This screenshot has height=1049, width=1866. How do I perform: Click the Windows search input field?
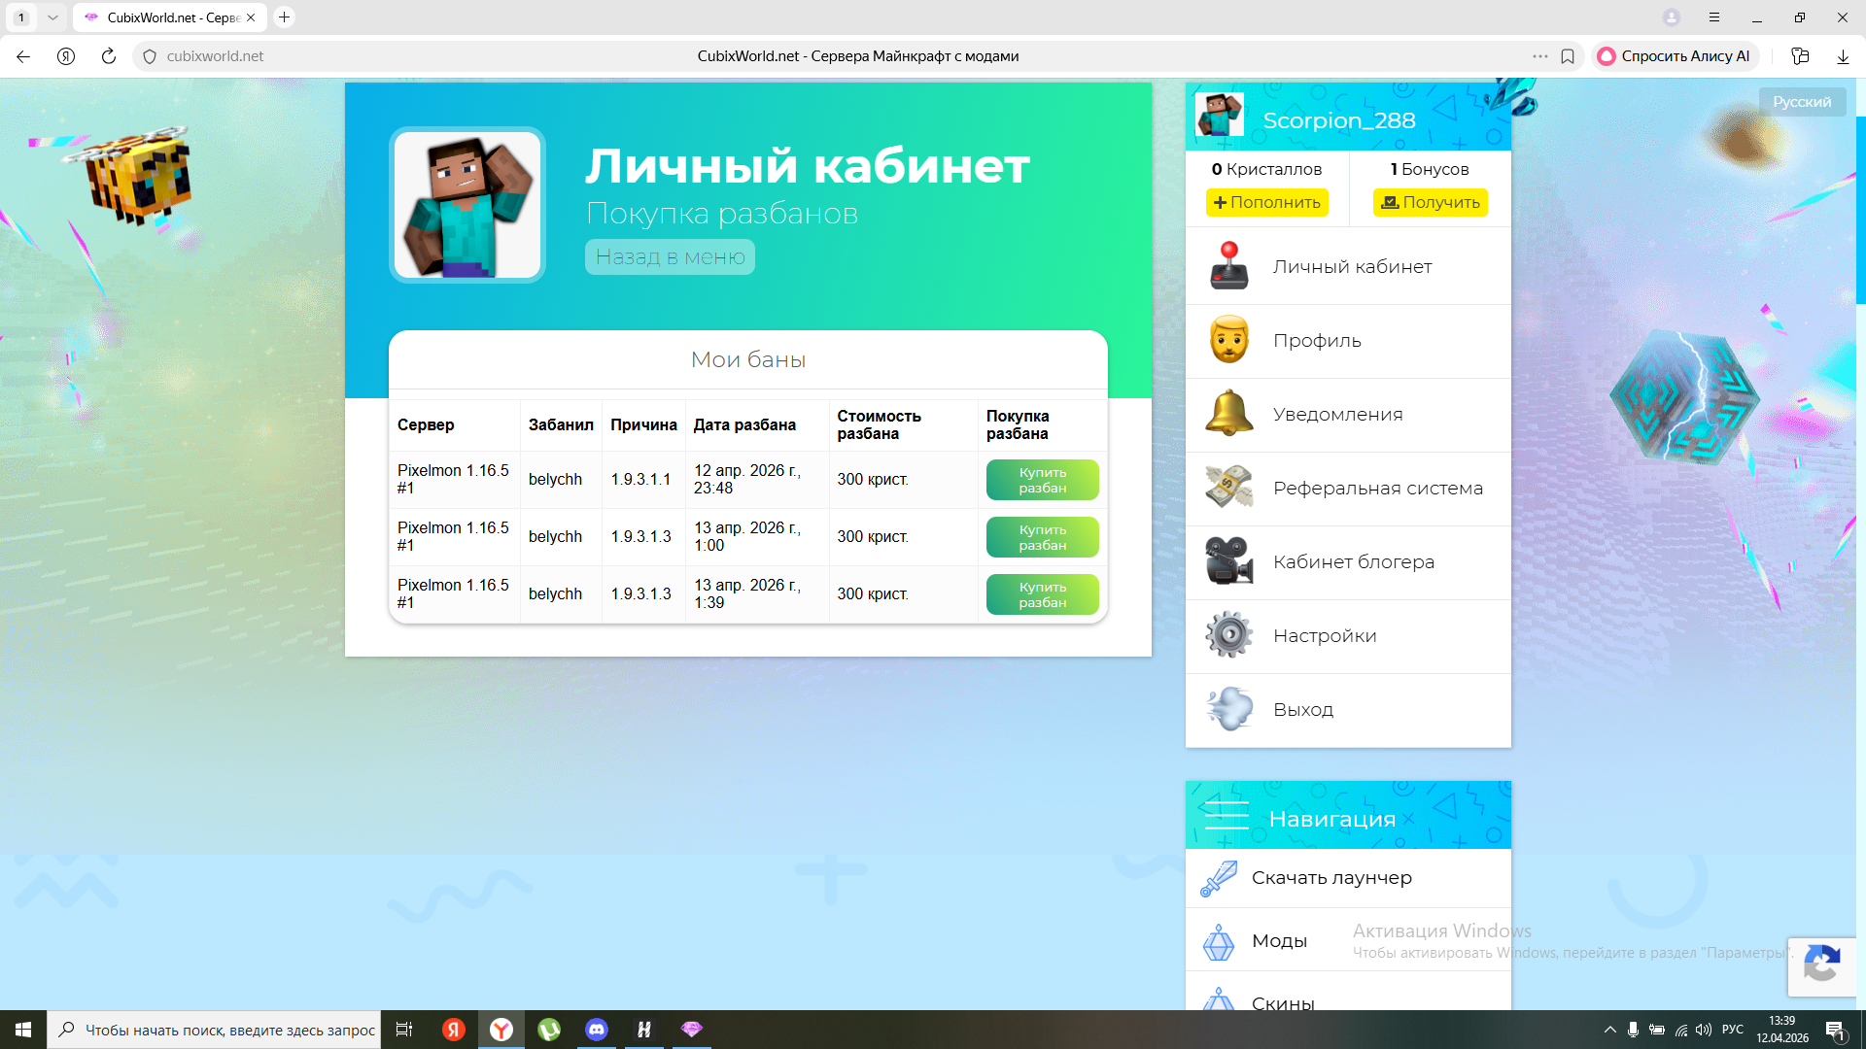[228, 1030]
